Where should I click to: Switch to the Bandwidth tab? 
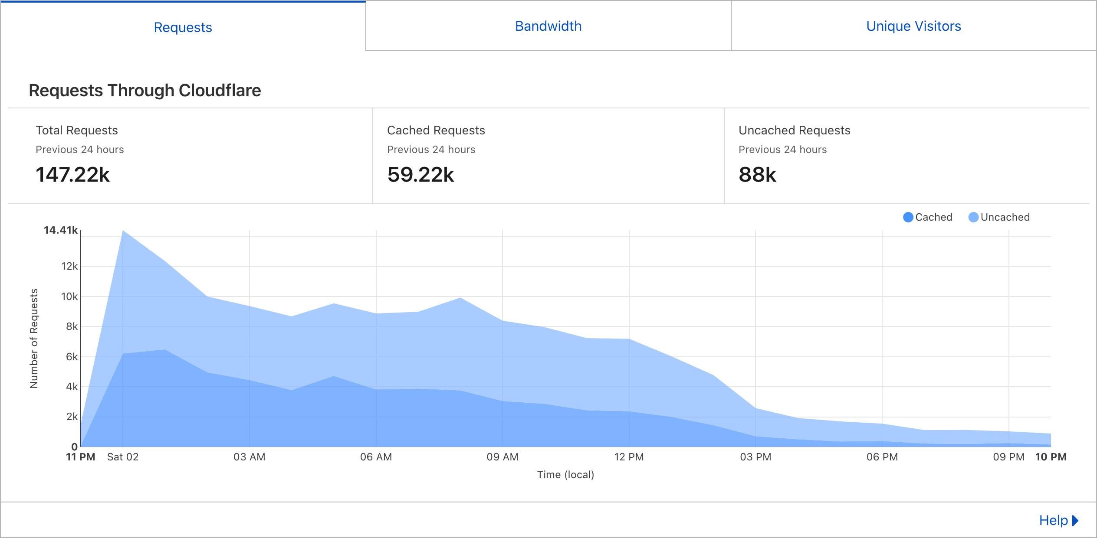548,26
